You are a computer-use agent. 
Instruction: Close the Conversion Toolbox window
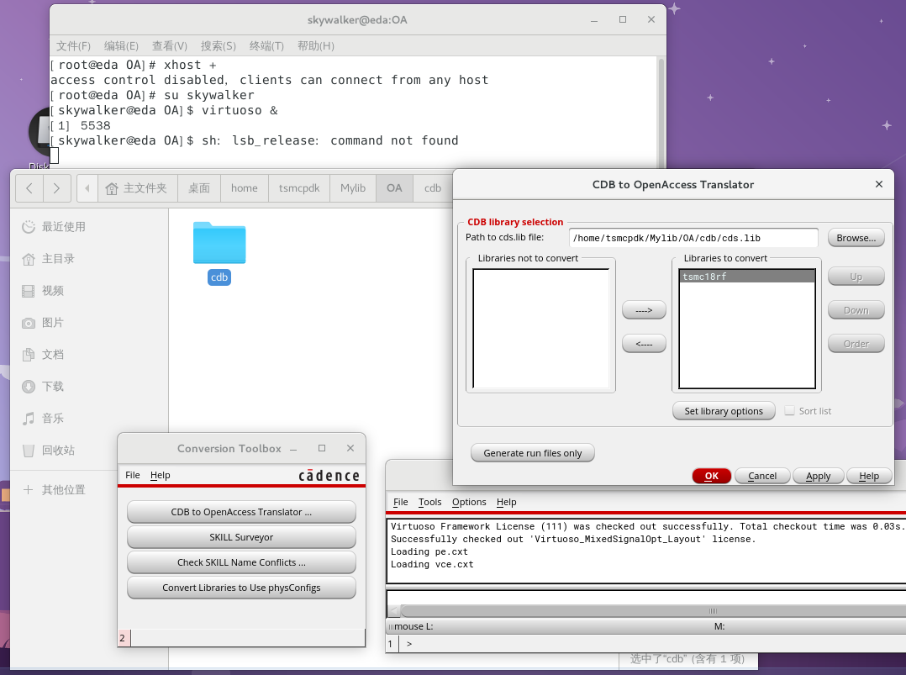tap(350, 448)
